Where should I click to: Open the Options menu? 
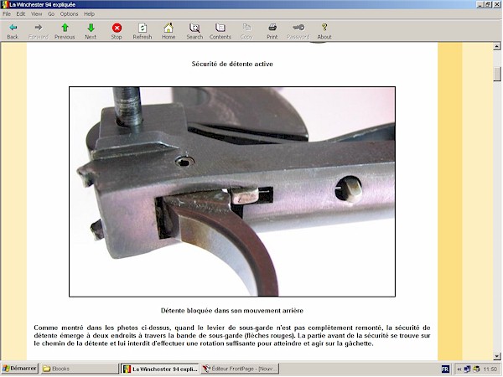(x=69, y=14)
